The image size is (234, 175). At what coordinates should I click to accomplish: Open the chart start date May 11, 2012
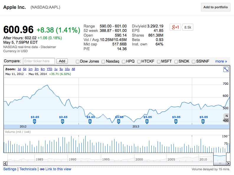point(15,74)
